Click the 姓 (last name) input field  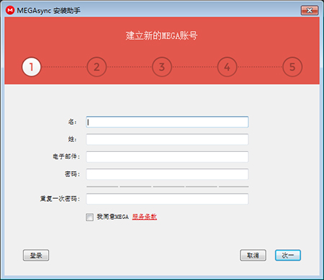(167, 140)
